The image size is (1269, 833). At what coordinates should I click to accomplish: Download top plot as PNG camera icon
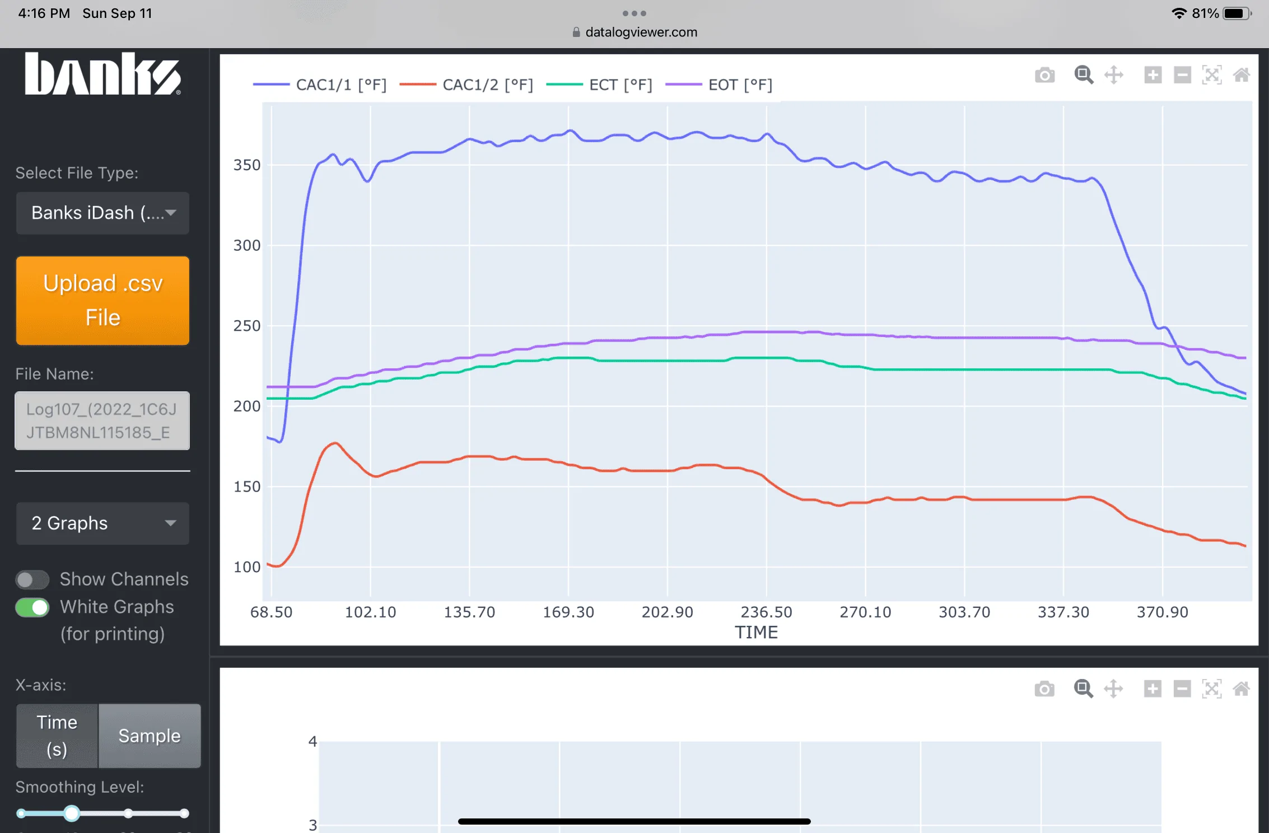1044,75
